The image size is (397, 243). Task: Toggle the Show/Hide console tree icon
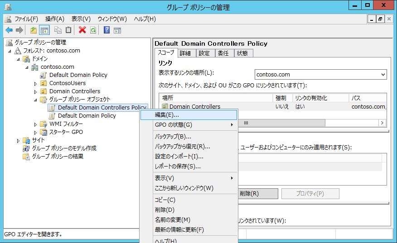(x=44, y=30)
